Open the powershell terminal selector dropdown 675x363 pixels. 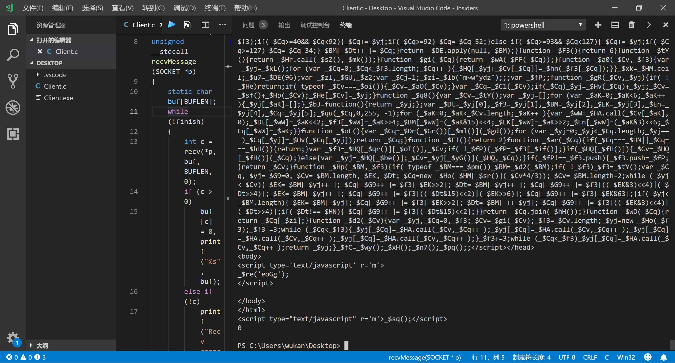[x=543, y=25]
